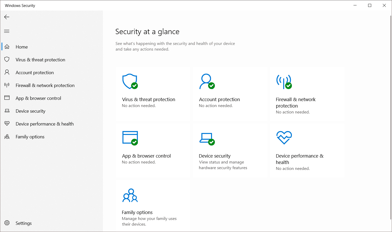The width and height of the screenshot is (392, 232).
Task: Click the Home house icon in sidebar
Action: 7,47
